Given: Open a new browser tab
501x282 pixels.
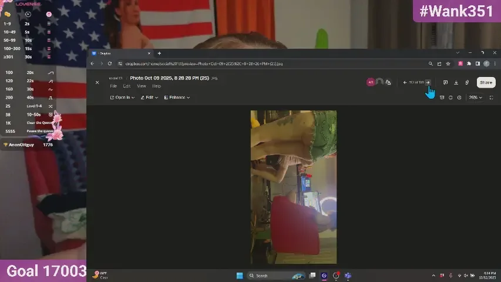Looking at the screenshot, I should click(x=159, y=53).
